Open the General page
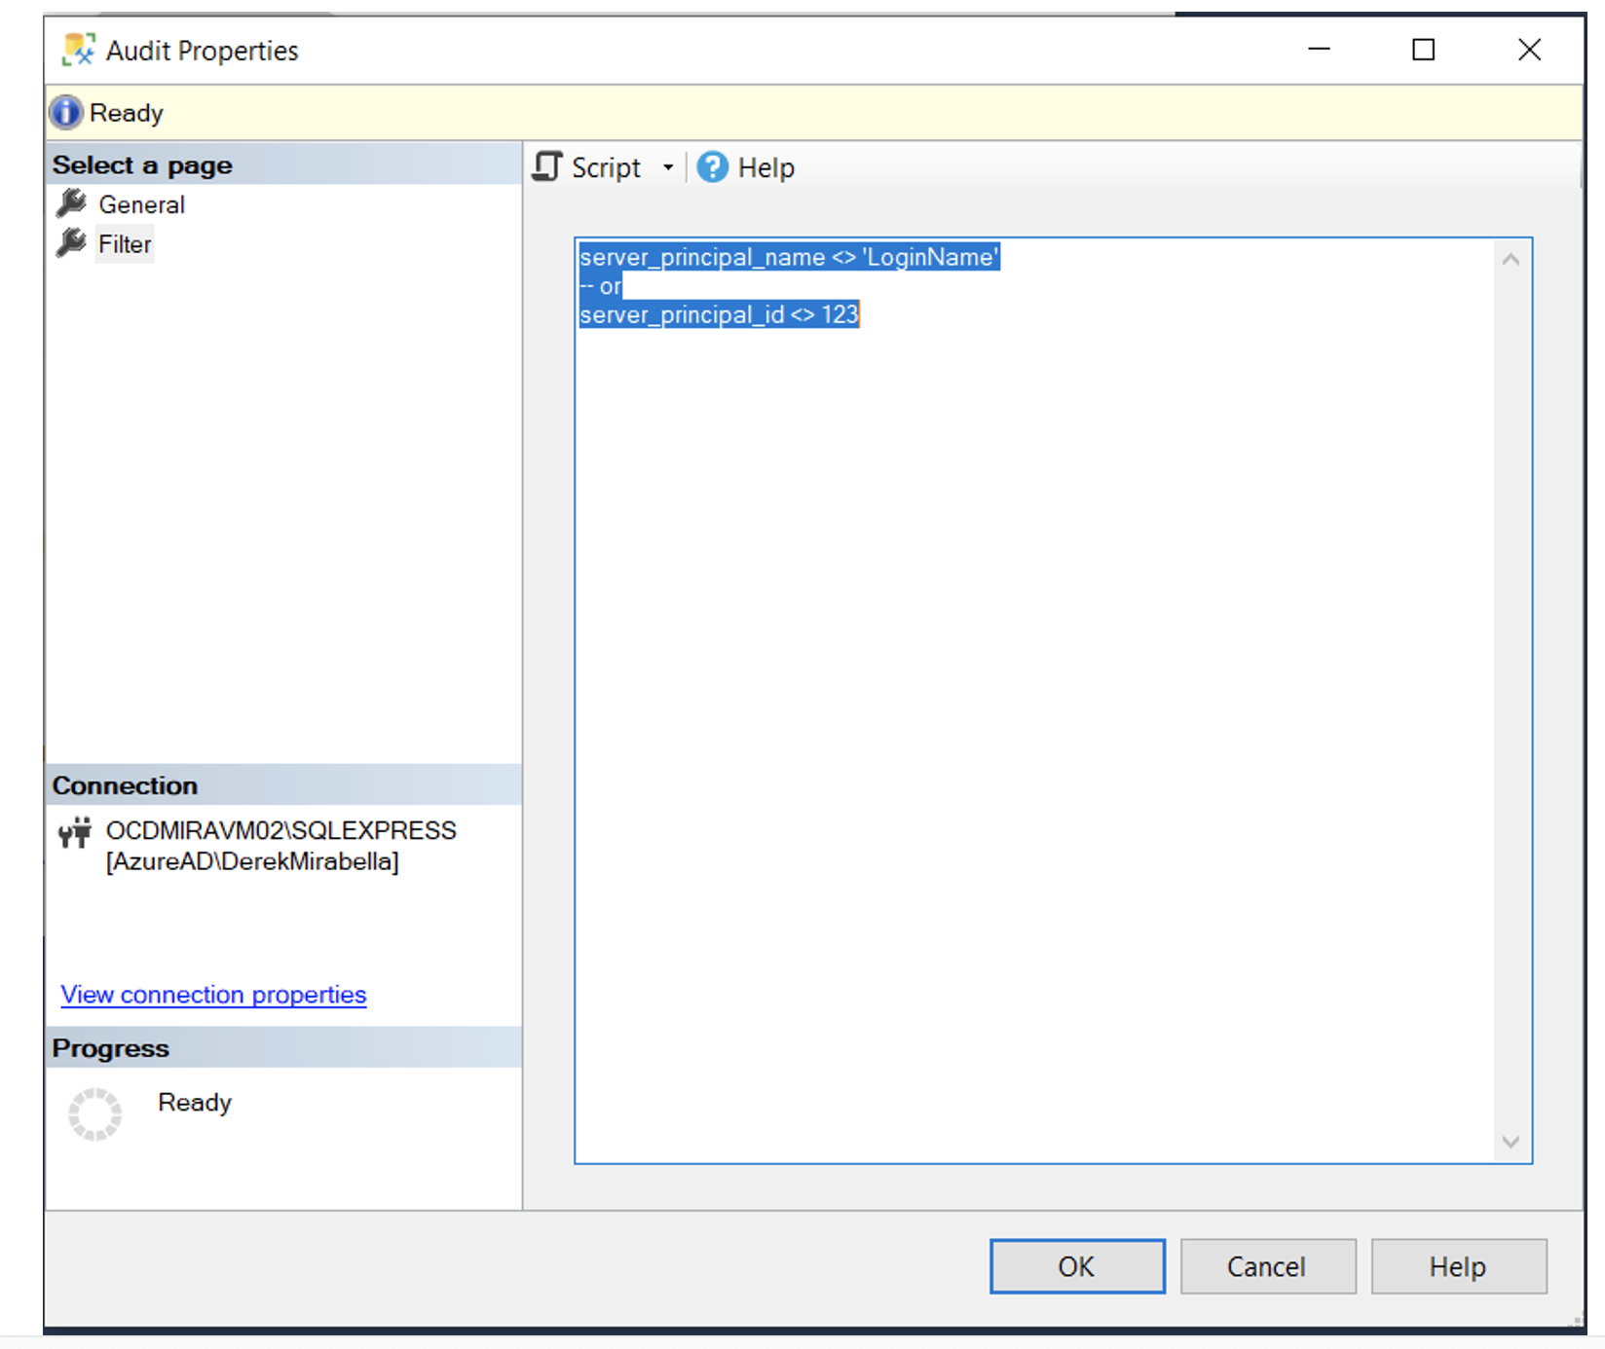Screen dimensions: 1605x1349 (x=141, y=204)
